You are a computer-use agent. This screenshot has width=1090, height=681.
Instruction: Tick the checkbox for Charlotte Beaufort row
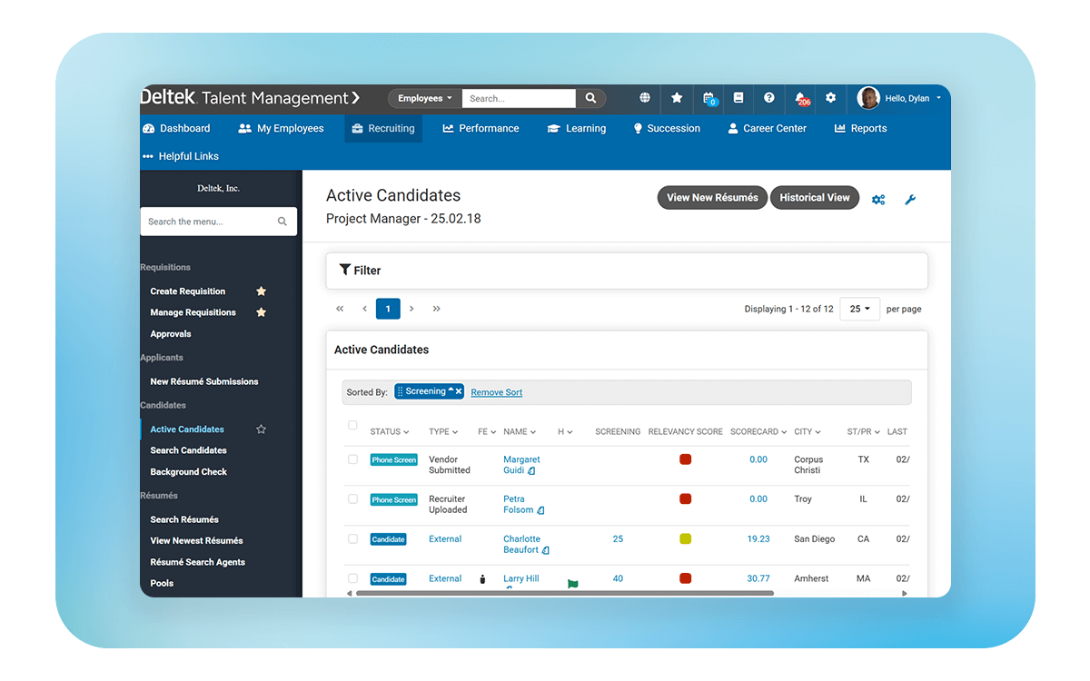pyautogui.click(x=352, y=538)
